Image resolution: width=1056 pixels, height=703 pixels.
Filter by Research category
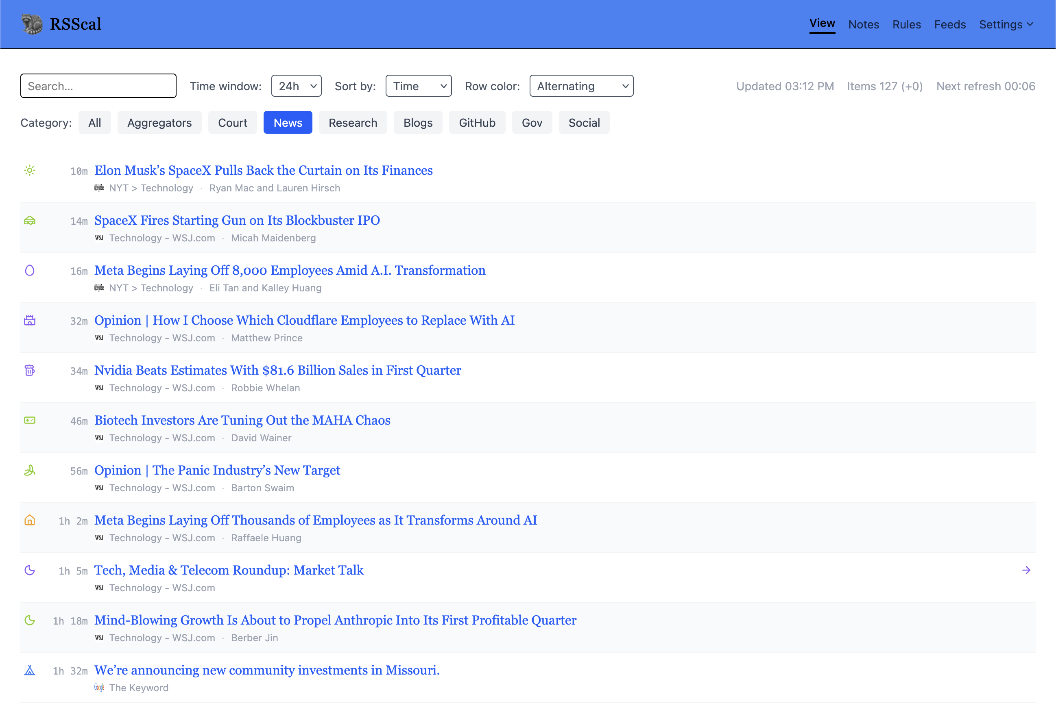[x=353, y=122]
